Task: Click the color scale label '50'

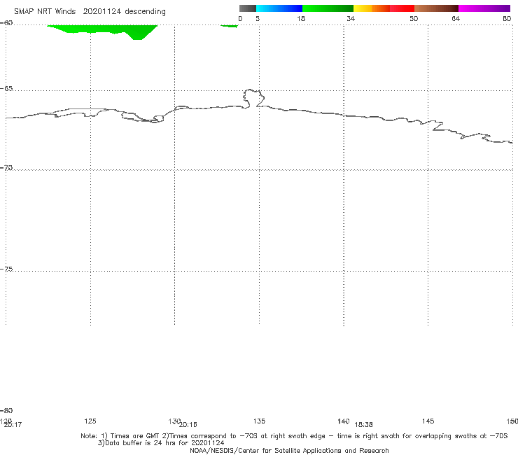Action: click(414, 18)
